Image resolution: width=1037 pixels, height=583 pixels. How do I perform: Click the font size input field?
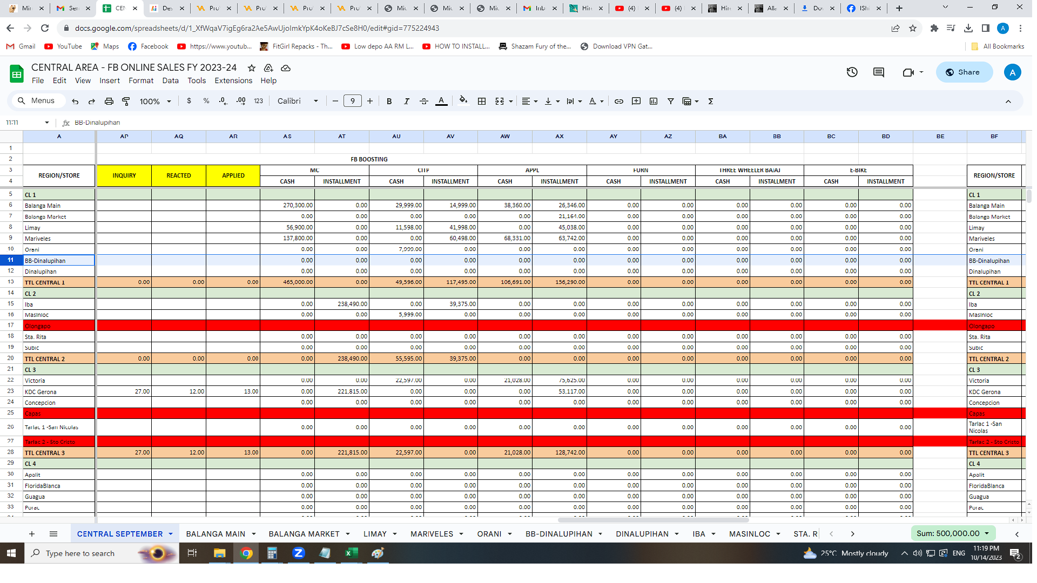[353, 101]
